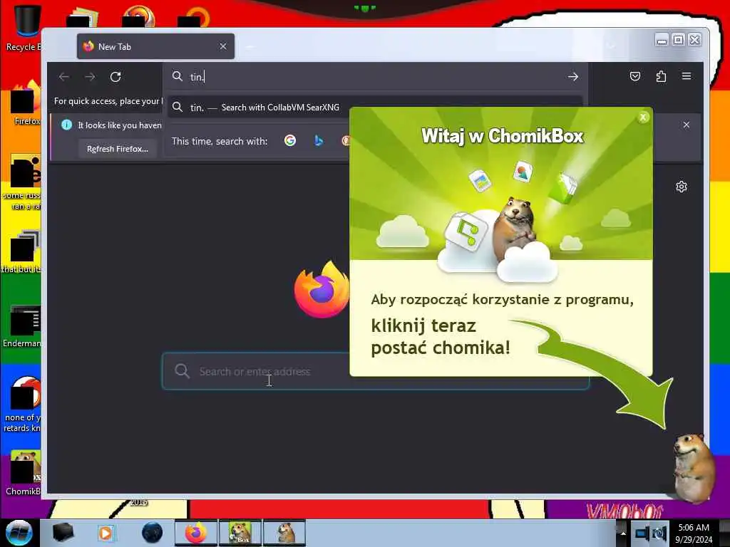
Task: Close the New Tab tab
Action: click(x=223, y=46)
